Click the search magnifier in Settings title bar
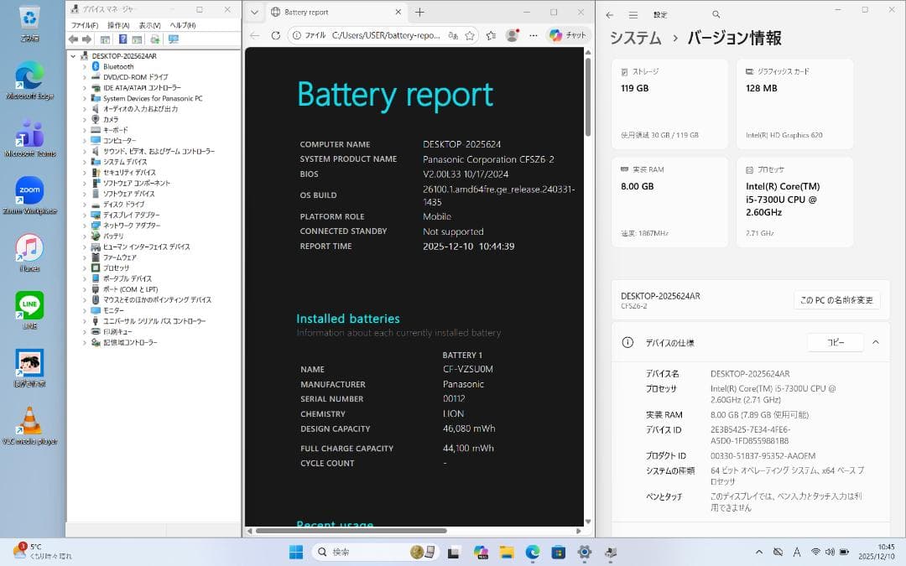906x566 pixels. pos(716,14)
